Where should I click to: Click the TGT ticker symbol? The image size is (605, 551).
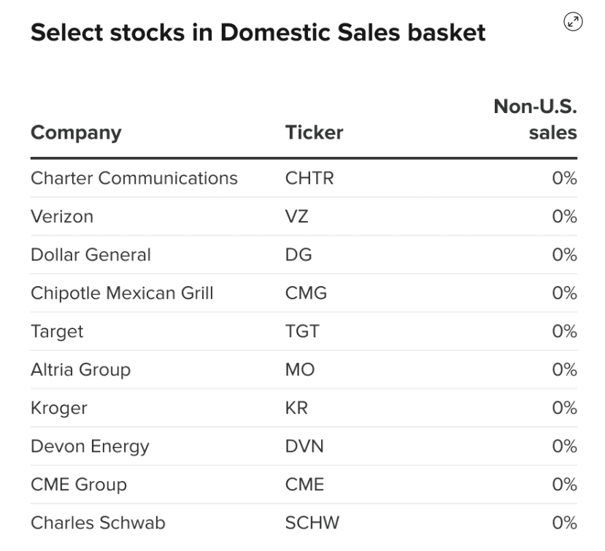click(302, 331)
